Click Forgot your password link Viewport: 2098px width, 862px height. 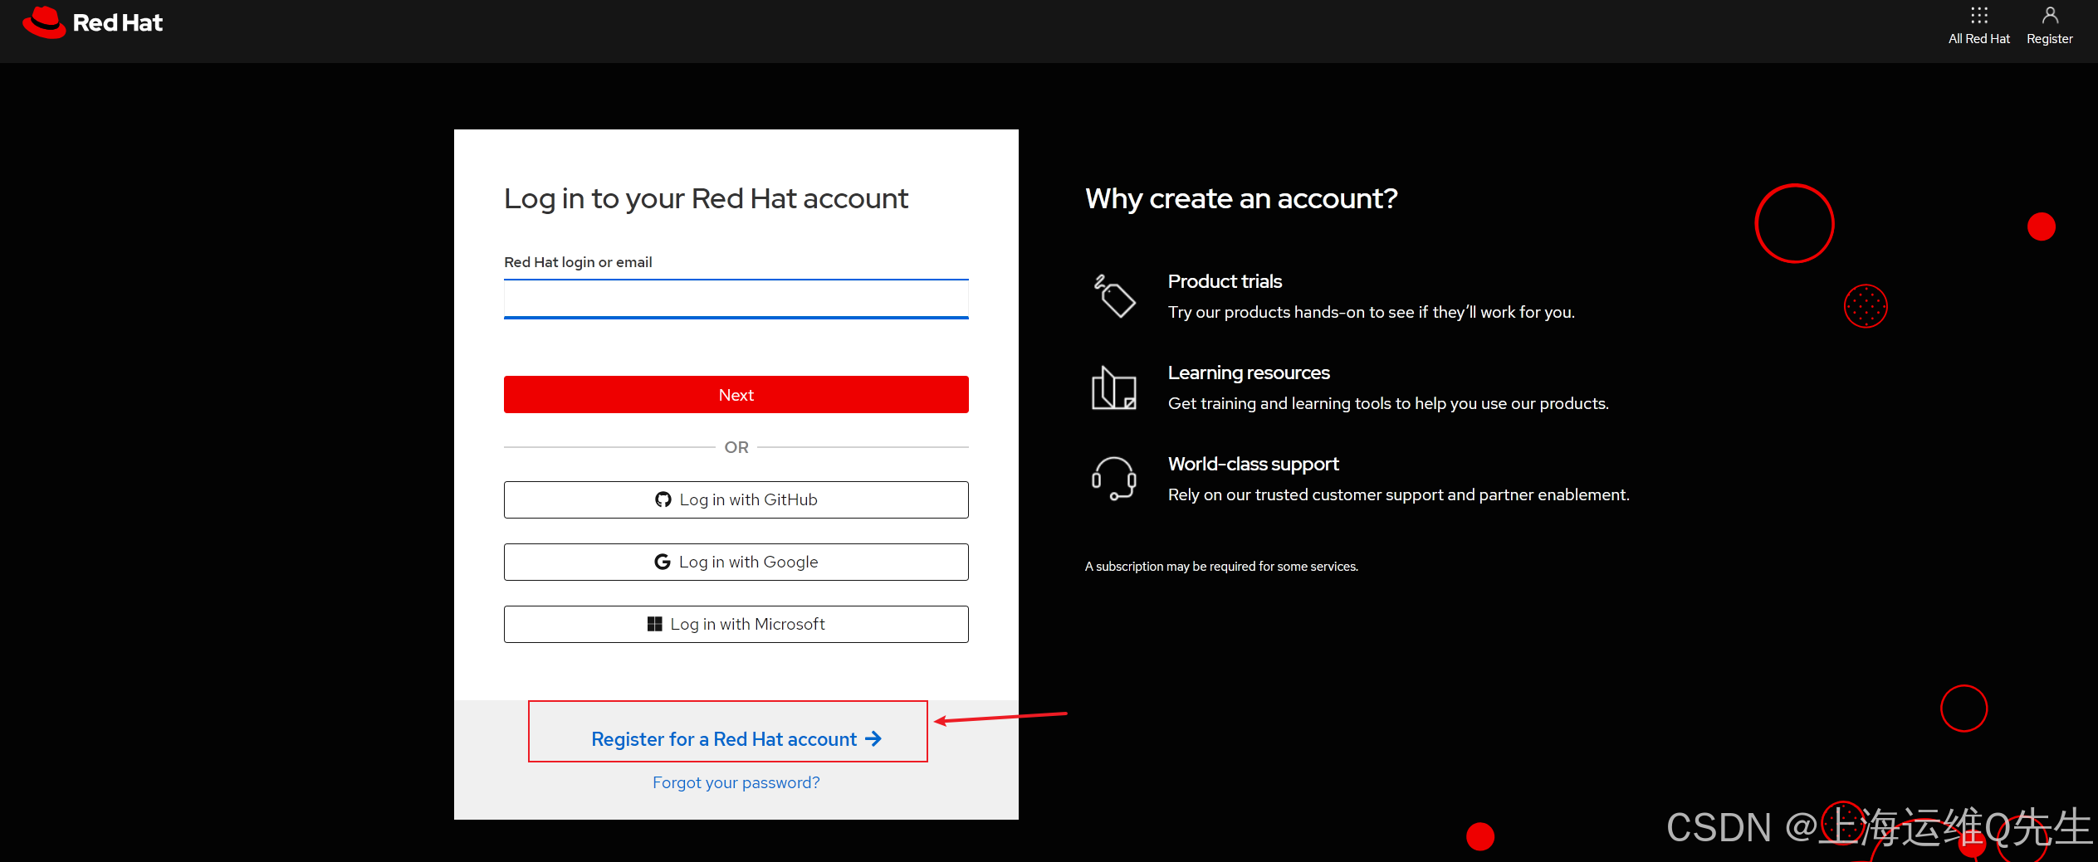click(736, 782)
